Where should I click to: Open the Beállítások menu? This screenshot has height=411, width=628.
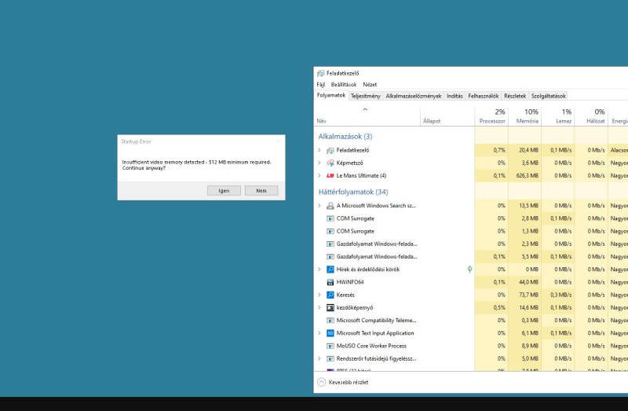(x=344, y=85)
